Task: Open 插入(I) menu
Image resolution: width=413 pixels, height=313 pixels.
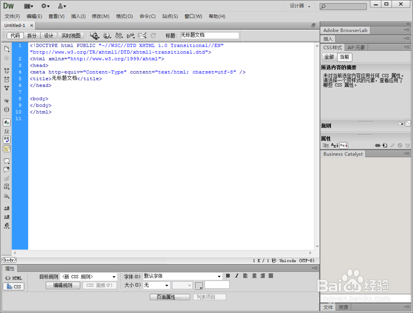Action: click(78, 17)
